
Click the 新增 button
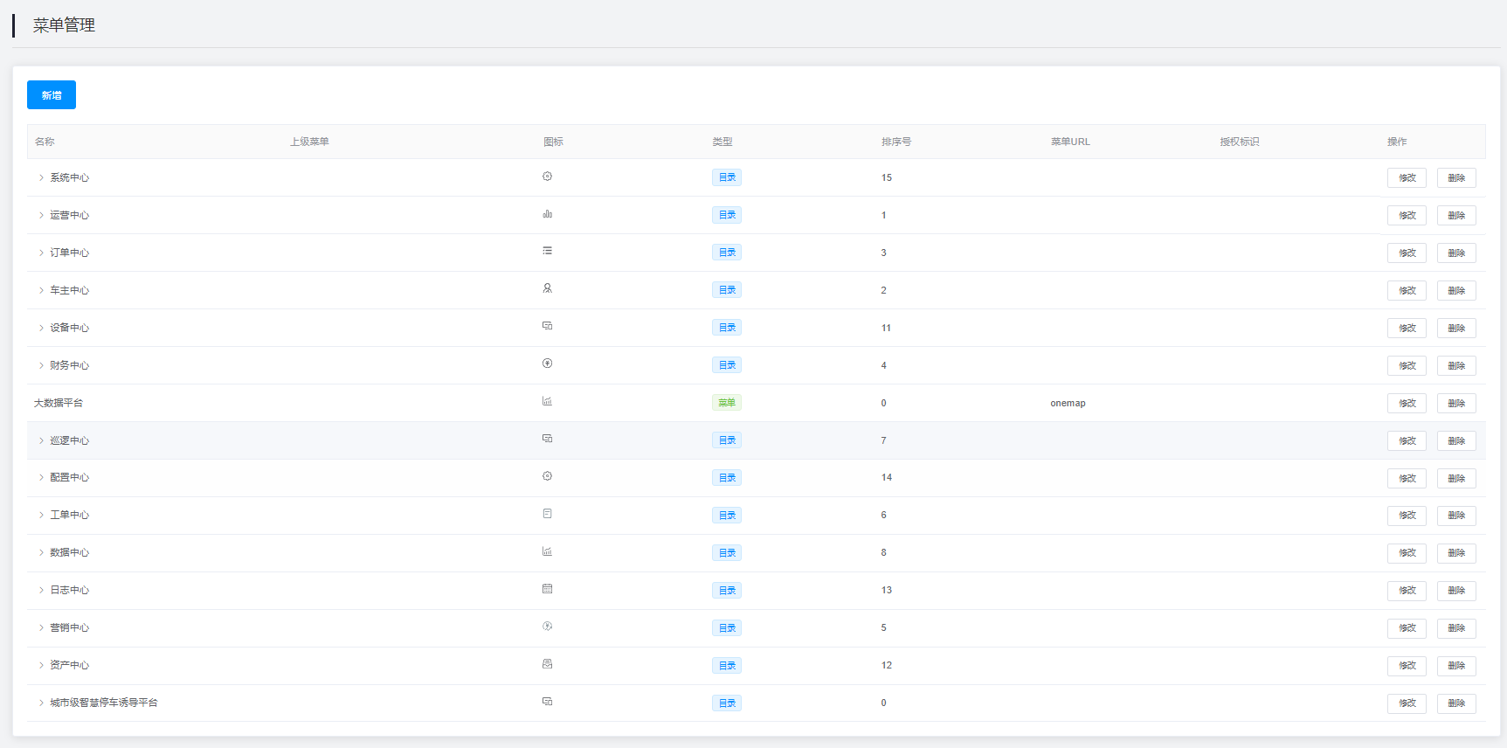click(x=52, y=95)
